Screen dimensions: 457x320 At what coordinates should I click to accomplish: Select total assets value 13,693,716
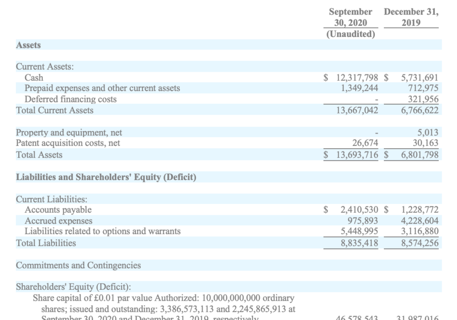coord(357,155)
